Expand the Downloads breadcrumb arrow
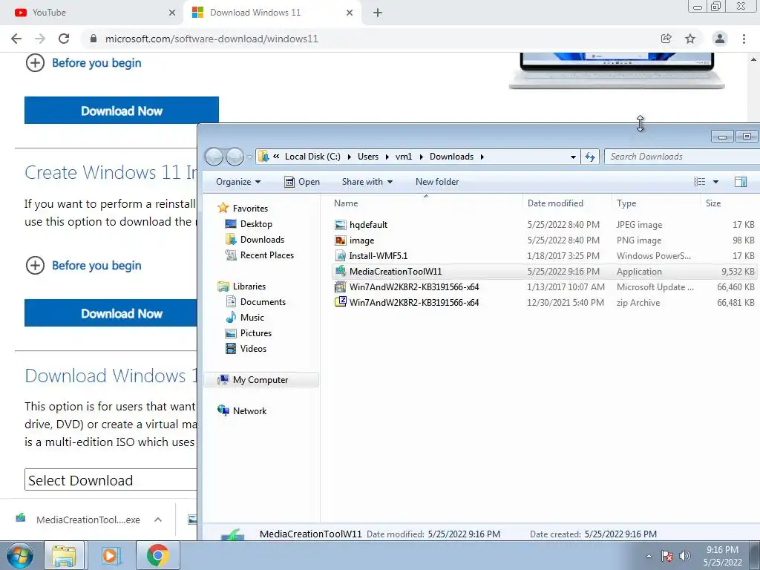Screen dimensions: 760x570 (x=482, y=157)
